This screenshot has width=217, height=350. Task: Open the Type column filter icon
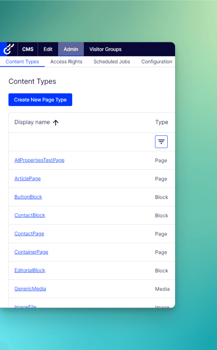click(161, 142)
